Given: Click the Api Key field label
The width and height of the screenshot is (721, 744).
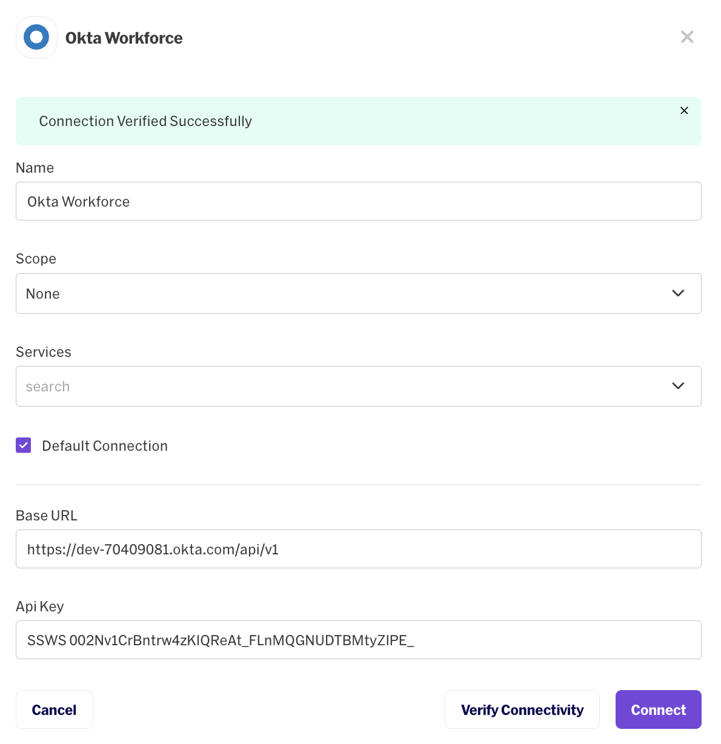Looking at the screenshot, I should pos(40,606).
